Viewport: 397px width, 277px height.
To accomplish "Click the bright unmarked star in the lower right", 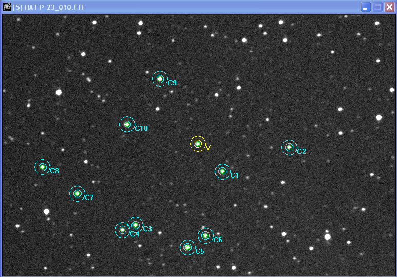I will point(327,236).
